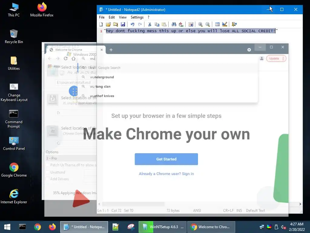The width and height of the screenshot is (310, 233).
Task: Click the Find binoculars icon in Notepad2
Action: [174, 24]
